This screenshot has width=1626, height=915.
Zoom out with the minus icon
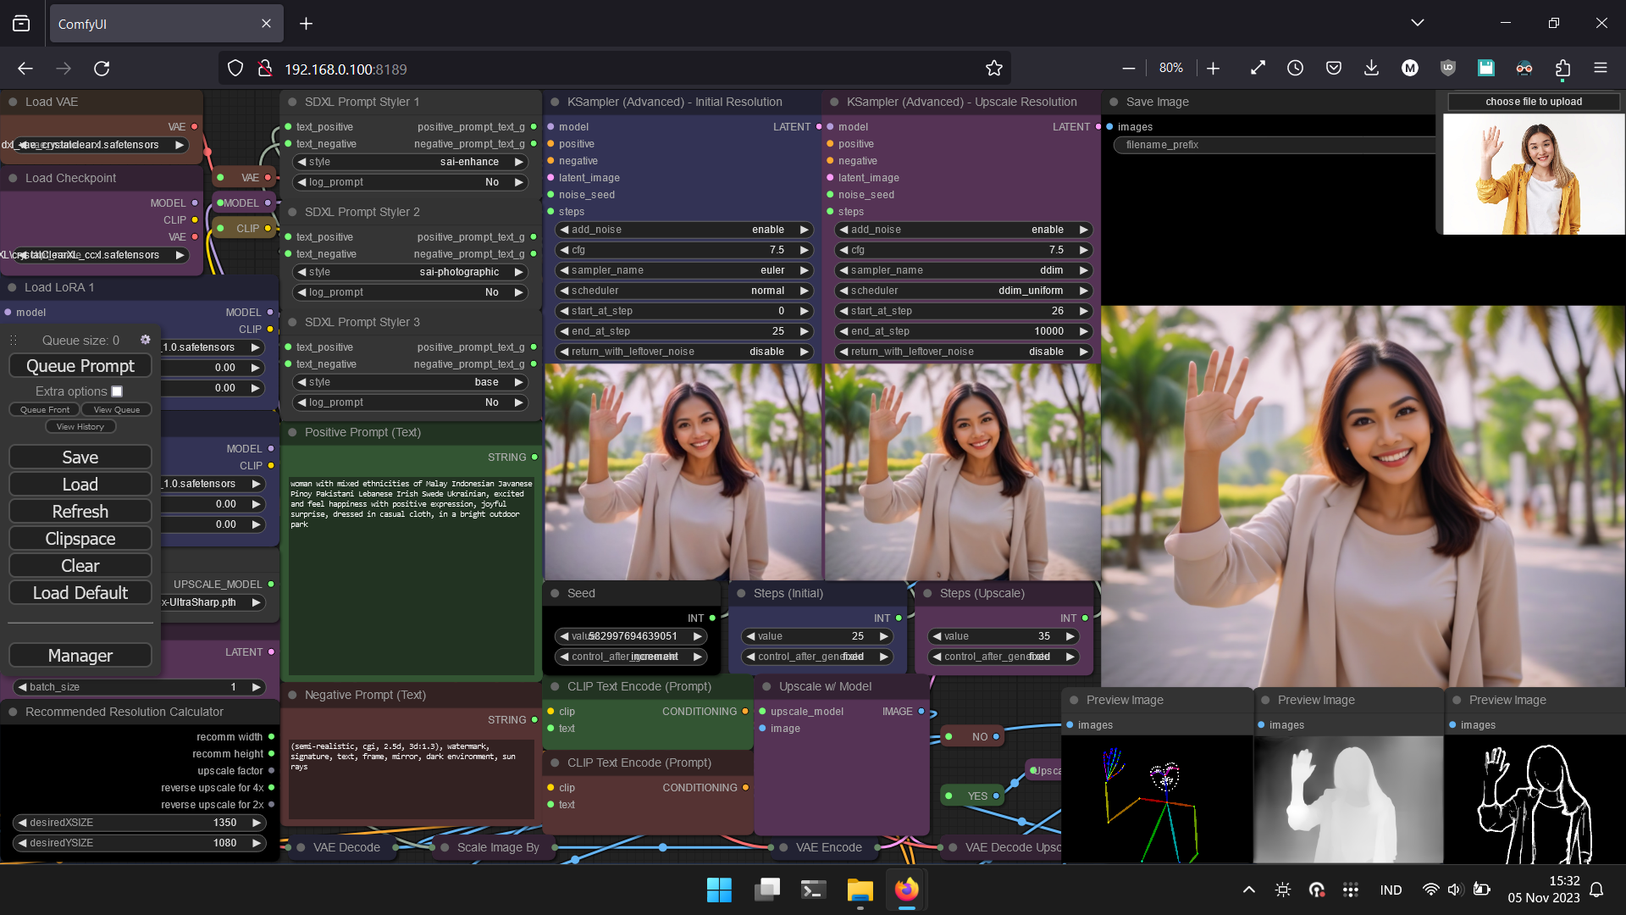[x=1128, y=69]
